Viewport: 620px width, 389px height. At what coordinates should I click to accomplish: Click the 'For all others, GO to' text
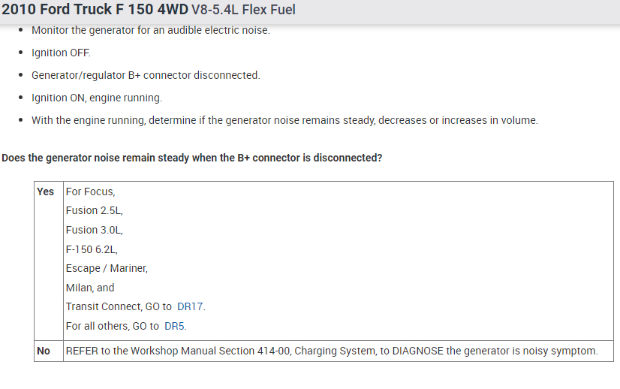(113, 326)
